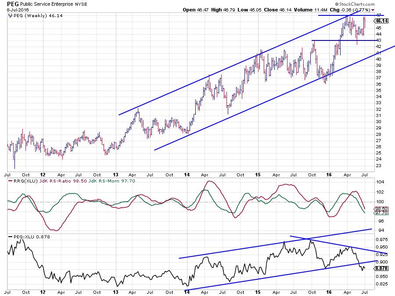The width and height of the screenshot is (395, 296).
Task: Select the bold PEG ticker symbol in the title
Action: click(13, 4)
